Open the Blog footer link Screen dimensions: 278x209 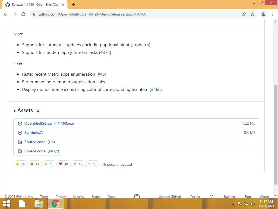pyautogui.click(x=248, y=196)
